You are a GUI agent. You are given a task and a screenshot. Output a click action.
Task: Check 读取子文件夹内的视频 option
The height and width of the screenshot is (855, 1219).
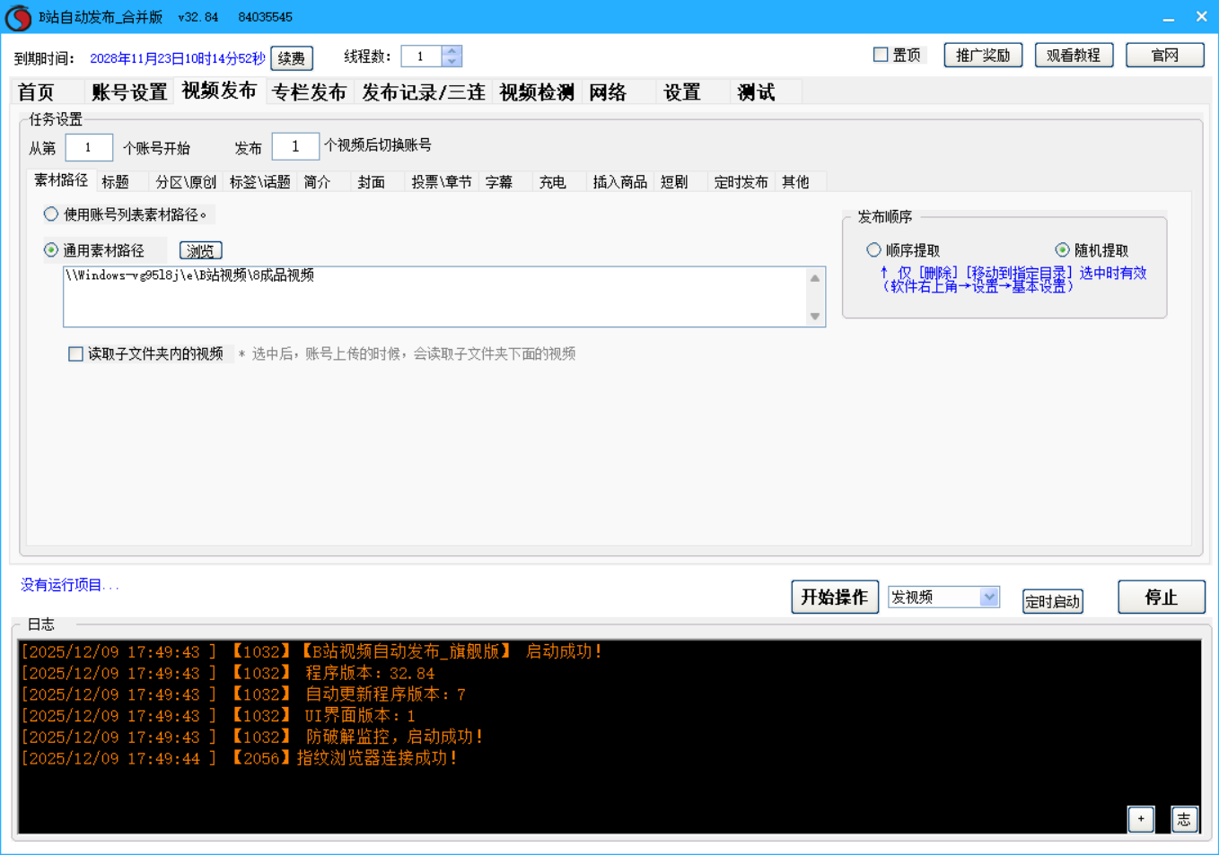click(76, 354)
